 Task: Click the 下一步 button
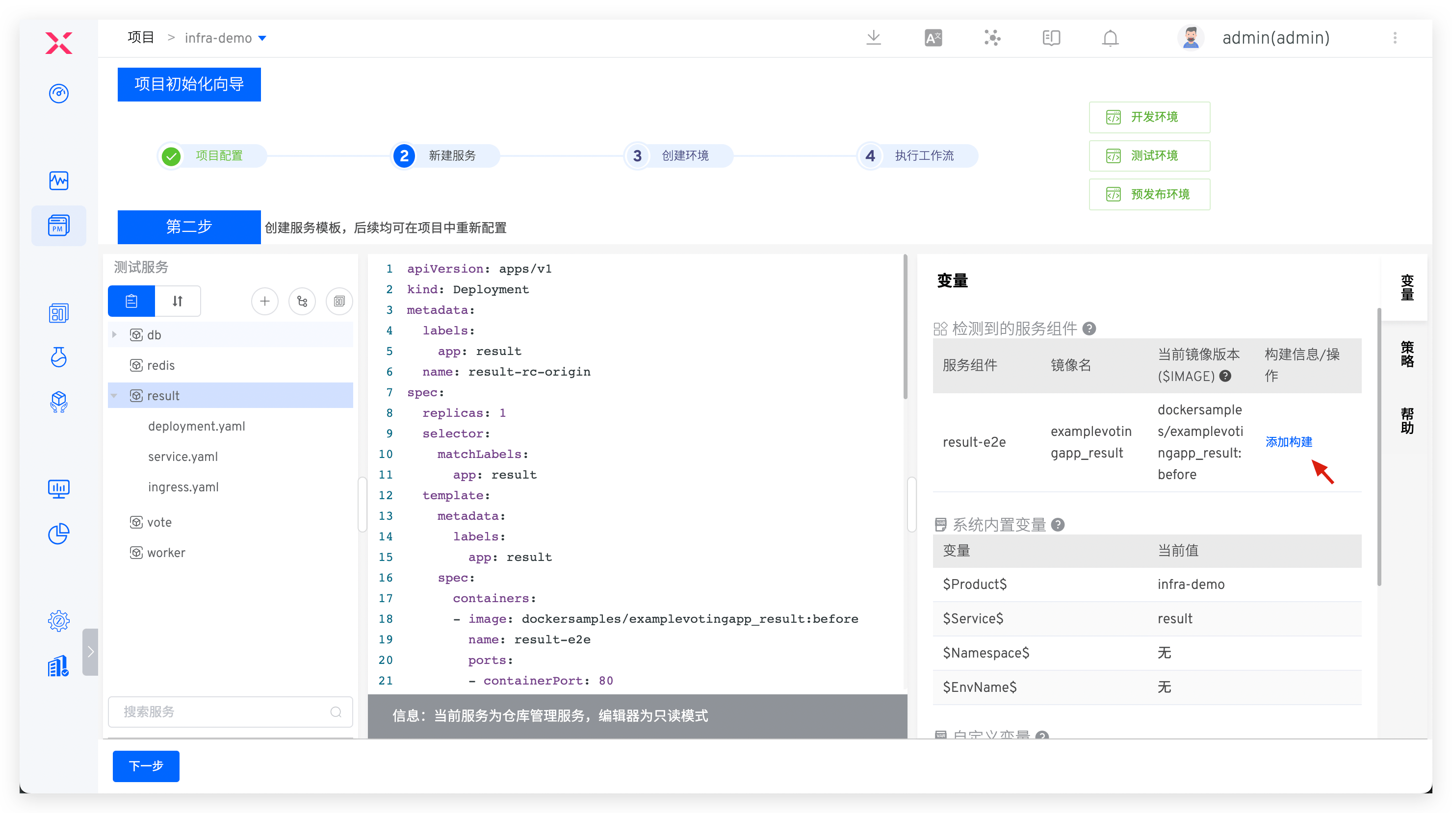[146, 765]
